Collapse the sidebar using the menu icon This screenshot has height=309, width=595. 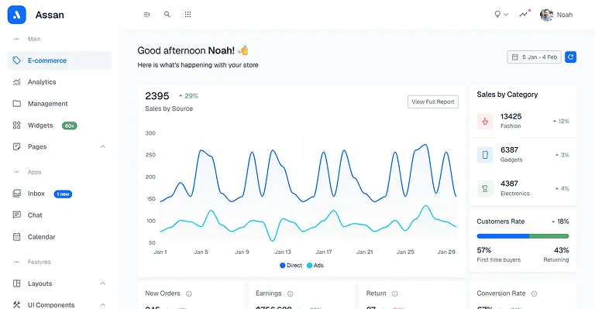[x=147, y=15]
